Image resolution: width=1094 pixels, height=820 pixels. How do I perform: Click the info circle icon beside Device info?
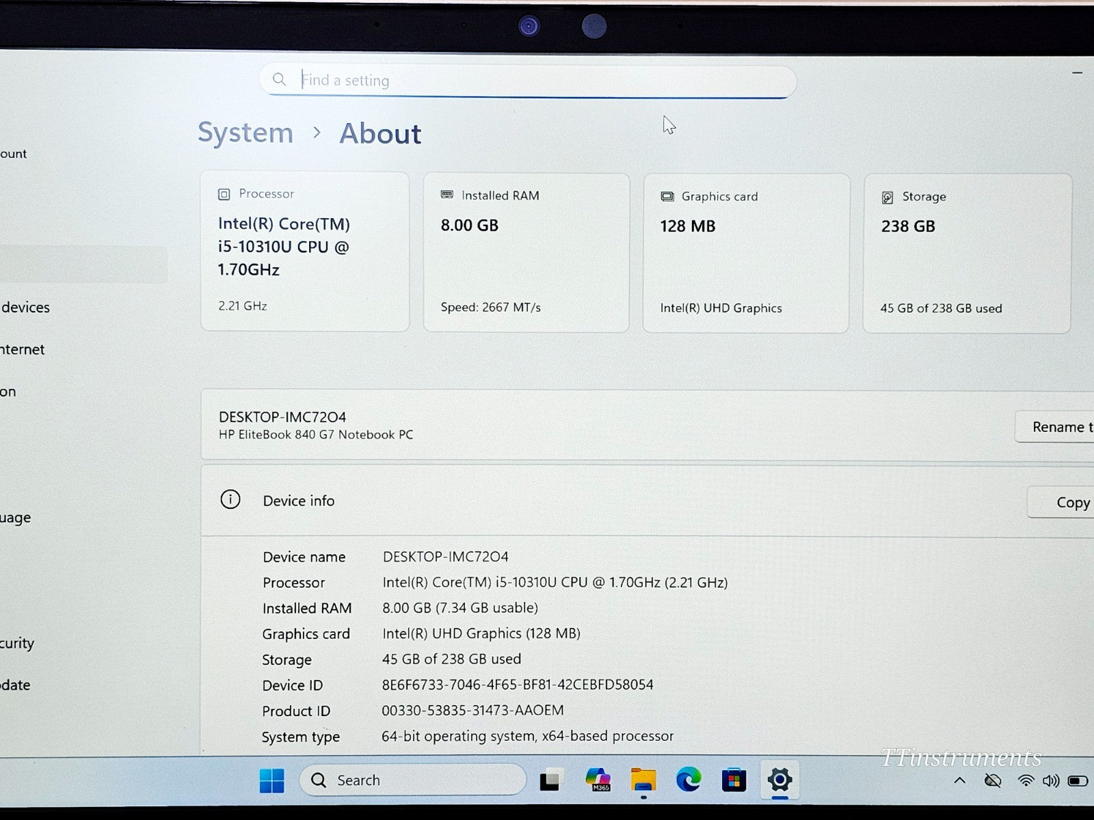pos(230,500)
